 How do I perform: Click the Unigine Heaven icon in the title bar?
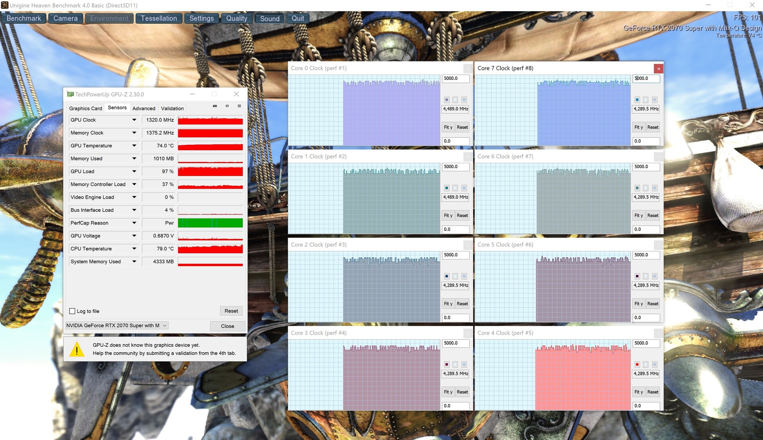(4, 5)
